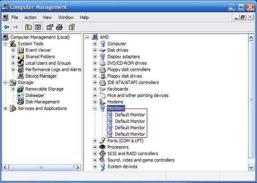Image resolution: width=257 pixels, height=183 pixels.
Task: Expand the Computer category
Action: (x=95, y=44)
